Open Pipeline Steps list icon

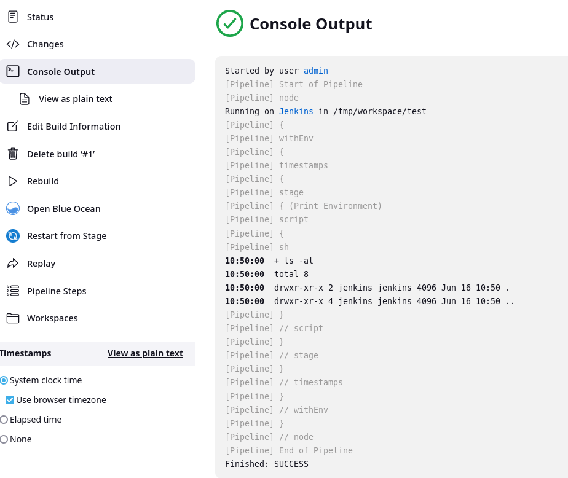13,291
